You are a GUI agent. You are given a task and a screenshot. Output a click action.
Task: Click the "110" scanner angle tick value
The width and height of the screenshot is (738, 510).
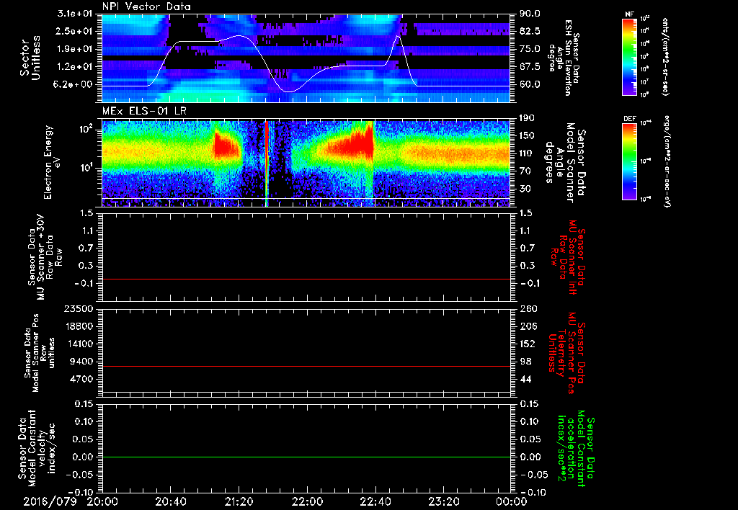[x=527, y=153]
